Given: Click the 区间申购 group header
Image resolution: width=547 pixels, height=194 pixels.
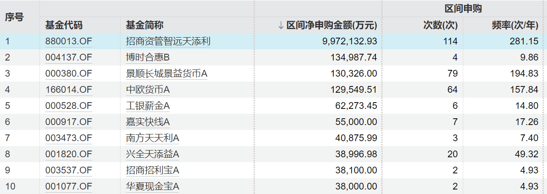Looking at the screenshot, I should click(x=463, y=9).
